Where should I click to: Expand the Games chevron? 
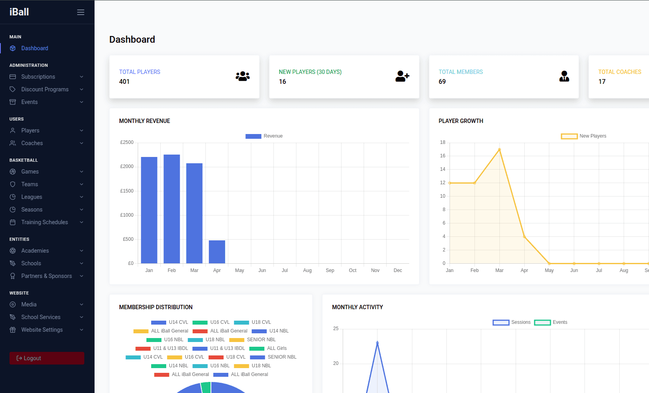[x=82, y=172]
